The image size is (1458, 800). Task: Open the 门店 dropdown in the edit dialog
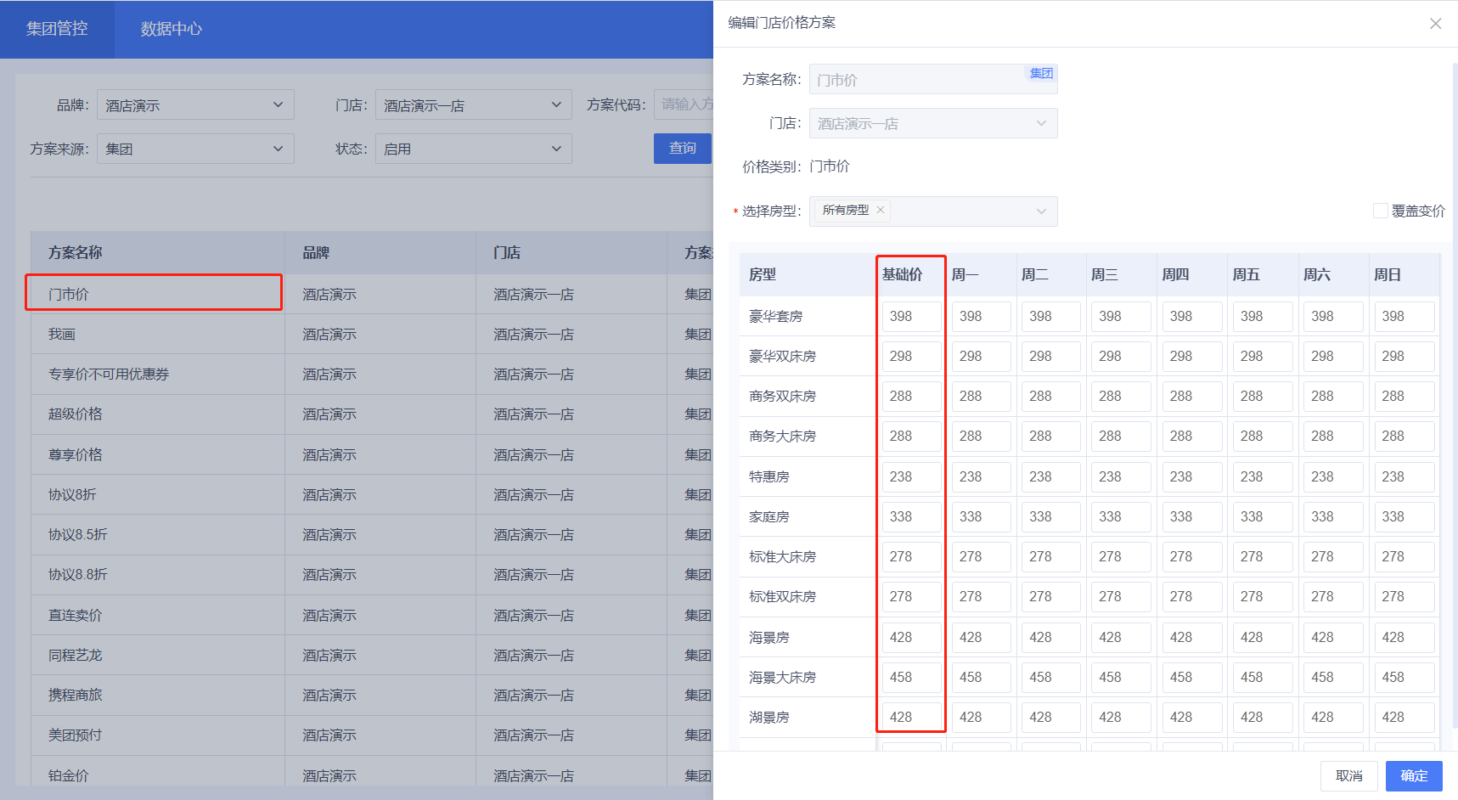tap(933, 123)
